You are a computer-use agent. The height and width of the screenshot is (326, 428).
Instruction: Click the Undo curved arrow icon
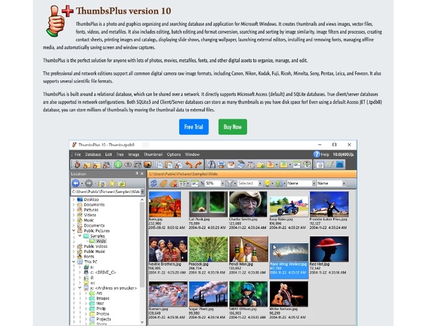coord(188,165)
